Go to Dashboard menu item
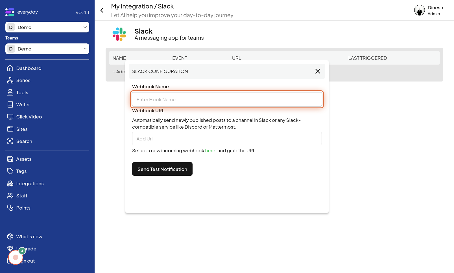 point(29,68)
